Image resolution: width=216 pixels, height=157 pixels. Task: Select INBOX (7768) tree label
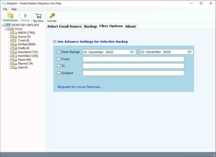(26, 33)
